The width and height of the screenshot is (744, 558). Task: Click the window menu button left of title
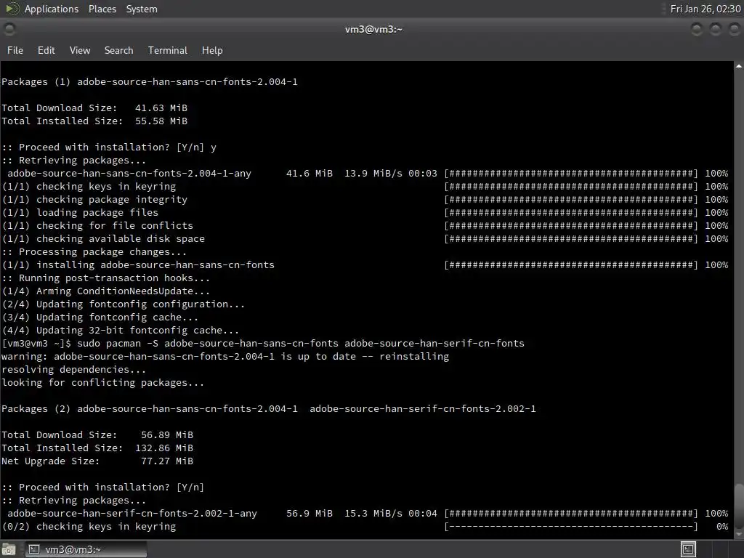[x=9, y=29]
